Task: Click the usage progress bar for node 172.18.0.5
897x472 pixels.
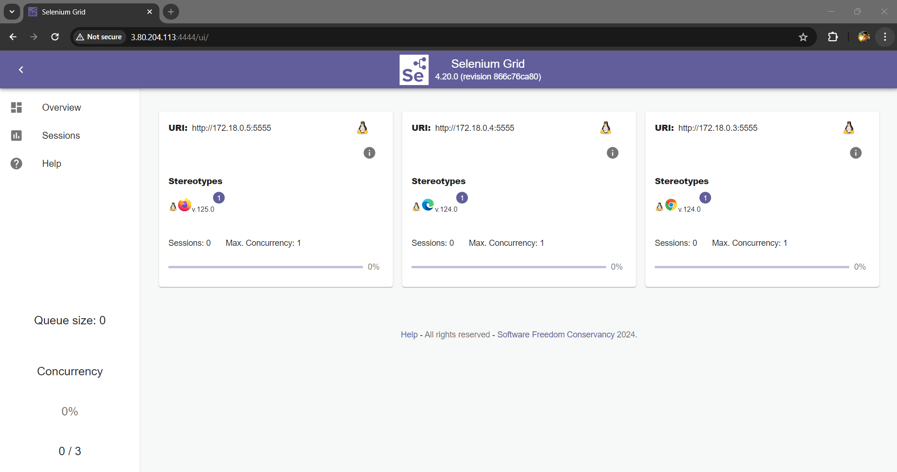Action: [x=266, y=267]
